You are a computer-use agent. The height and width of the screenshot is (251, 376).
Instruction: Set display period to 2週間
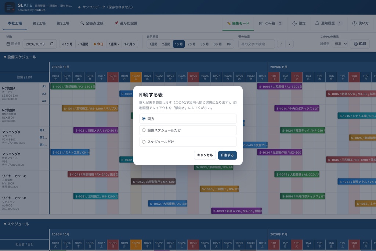pyautogui.click(x=166, y=44)
